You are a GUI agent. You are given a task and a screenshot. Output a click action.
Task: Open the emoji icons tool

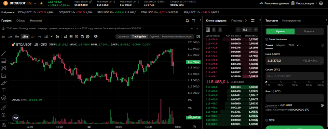(x=4, y=98)
